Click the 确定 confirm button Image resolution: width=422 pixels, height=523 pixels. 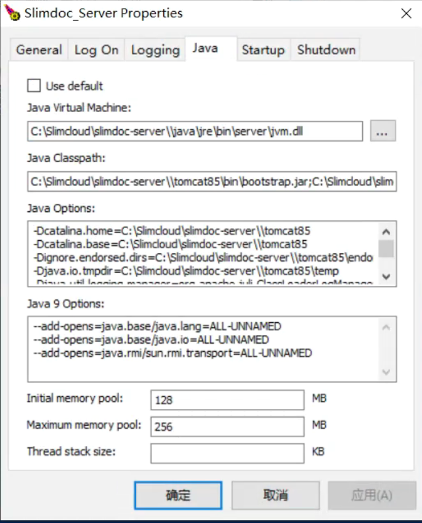(x=178, y=495)
